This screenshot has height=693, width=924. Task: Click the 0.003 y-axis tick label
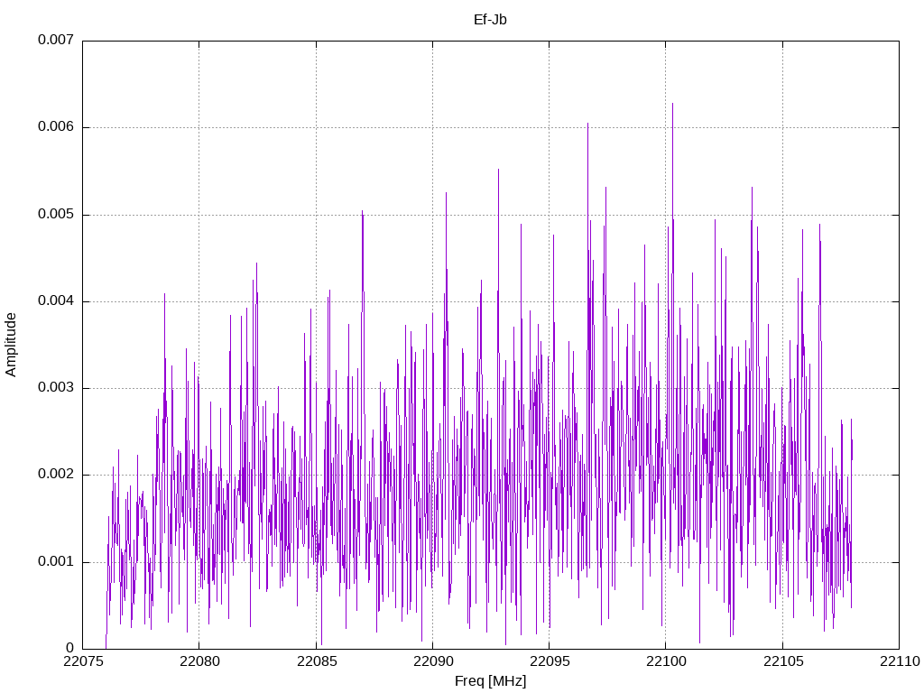point(56,387)
